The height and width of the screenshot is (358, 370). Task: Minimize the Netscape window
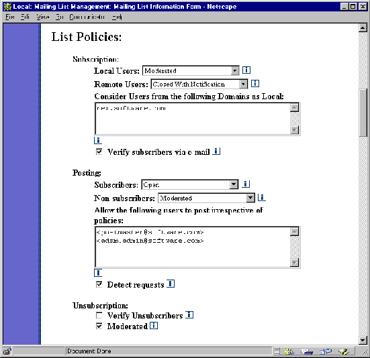coord(344,7)
